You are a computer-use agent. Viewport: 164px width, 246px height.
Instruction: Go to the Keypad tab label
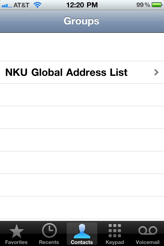[115, 242]
